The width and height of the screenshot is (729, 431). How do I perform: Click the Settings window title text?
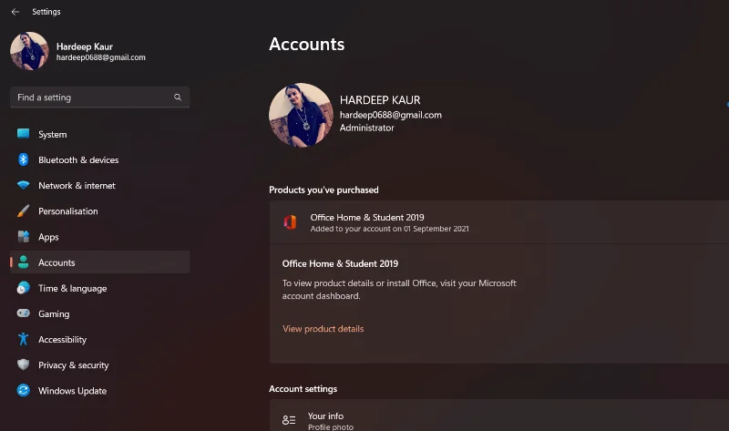[x=46, y=12]
